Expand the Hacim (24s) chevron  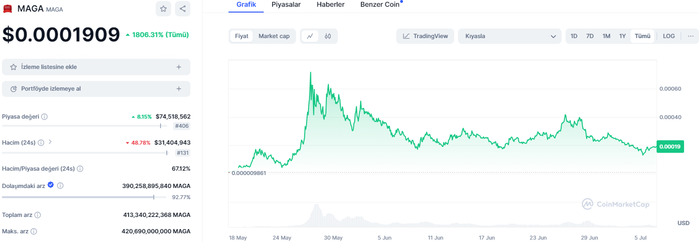tap(50, 142)
